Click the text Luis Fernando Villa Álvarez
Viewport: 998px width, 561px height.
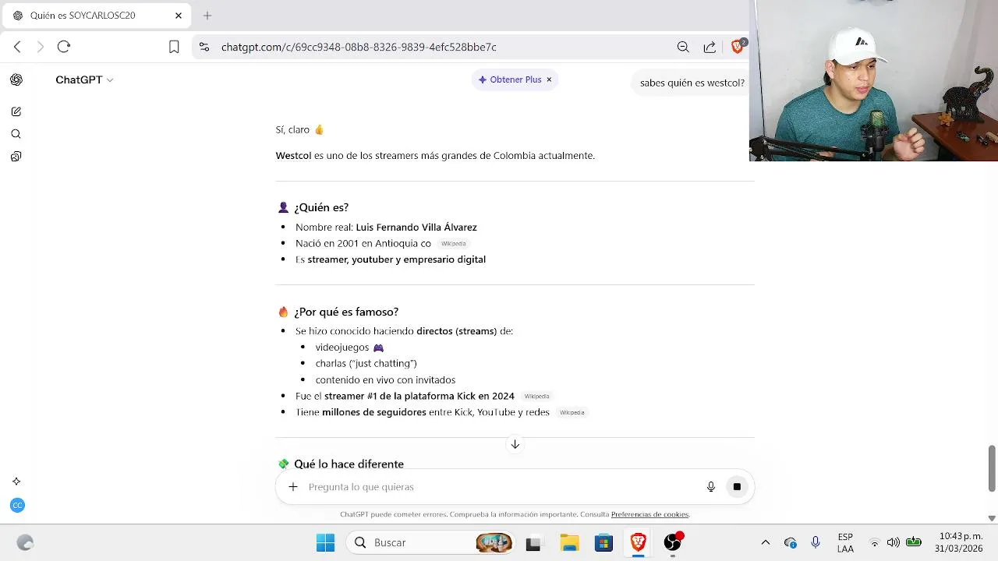416,228
